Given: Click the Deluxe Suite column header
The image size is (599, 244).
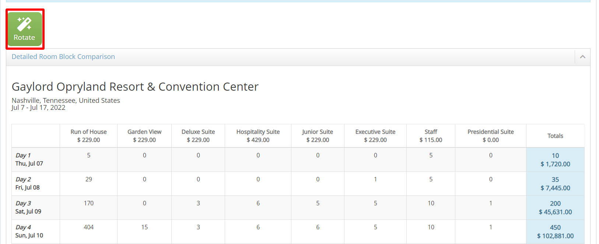Looking at the screenshot, I should pos(198,136).
